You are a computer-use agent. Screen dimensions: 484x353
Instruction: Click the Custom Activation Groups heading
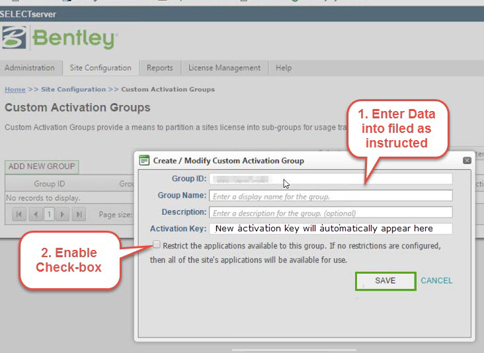pos(77,107)
